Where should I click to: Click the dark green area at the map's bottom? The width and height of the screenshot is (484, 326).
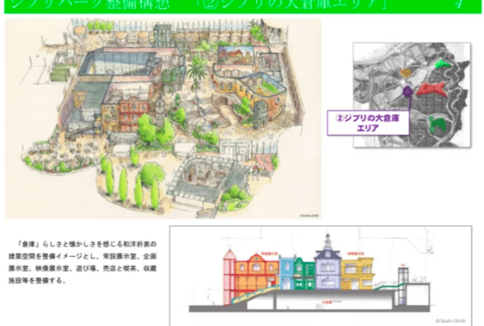[x=437, y=124]
